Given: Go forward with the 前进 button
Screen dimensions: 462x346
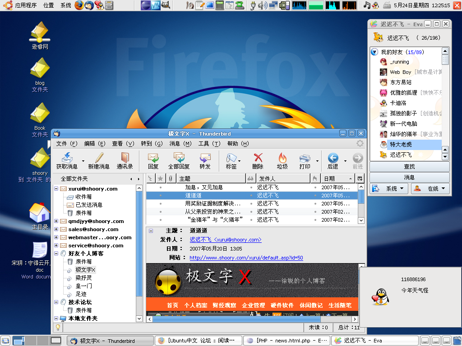Looking at the screenshot, I should (358, 161).
